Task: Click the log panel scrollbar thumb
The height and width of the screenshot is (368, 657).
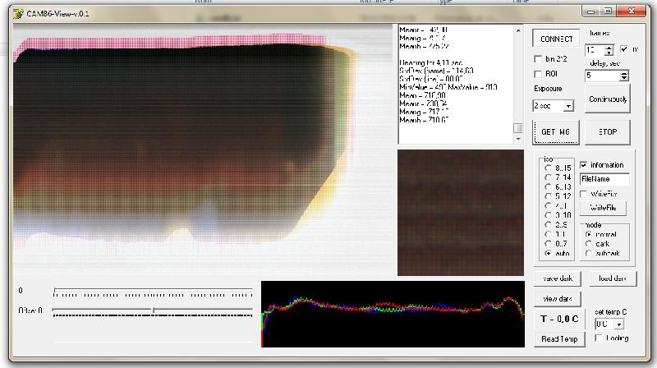Action: click(x=518, y=128)
